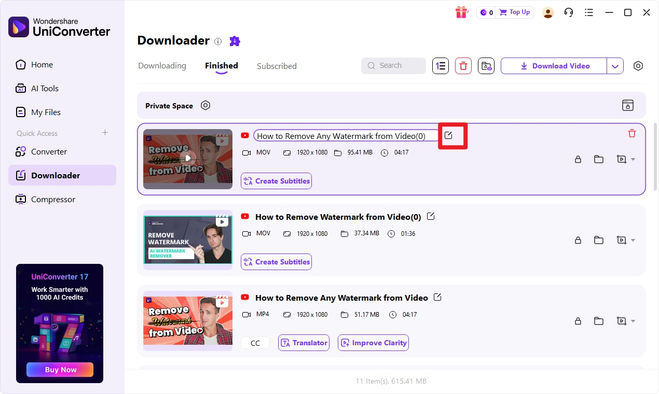Click the Download Video button
This screenshot has height=394, width=659.
(554, 66)
